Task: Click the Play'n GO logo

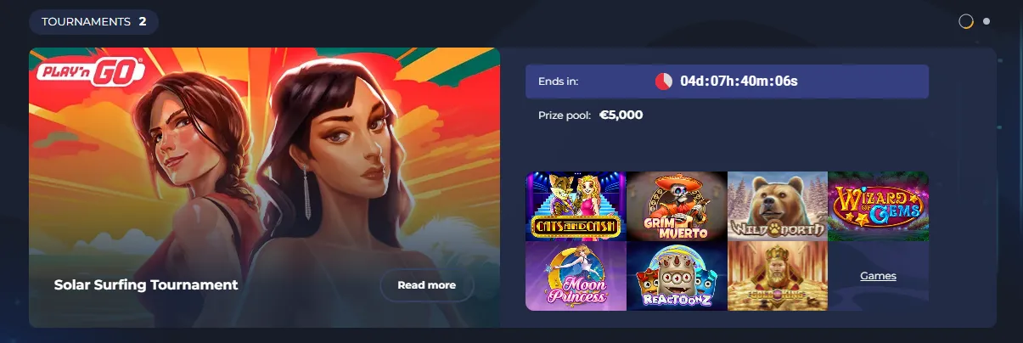Action: pyautogui.click(x=90, y=73)
